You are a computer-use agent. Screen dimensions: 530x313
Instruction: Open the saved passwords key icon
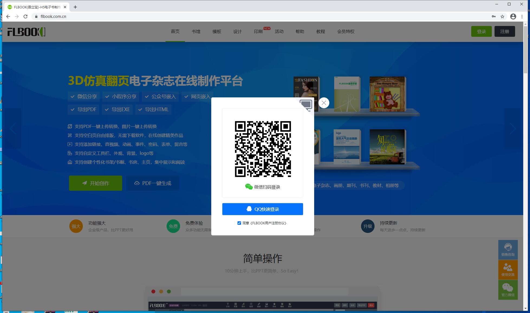click(494, 17)
